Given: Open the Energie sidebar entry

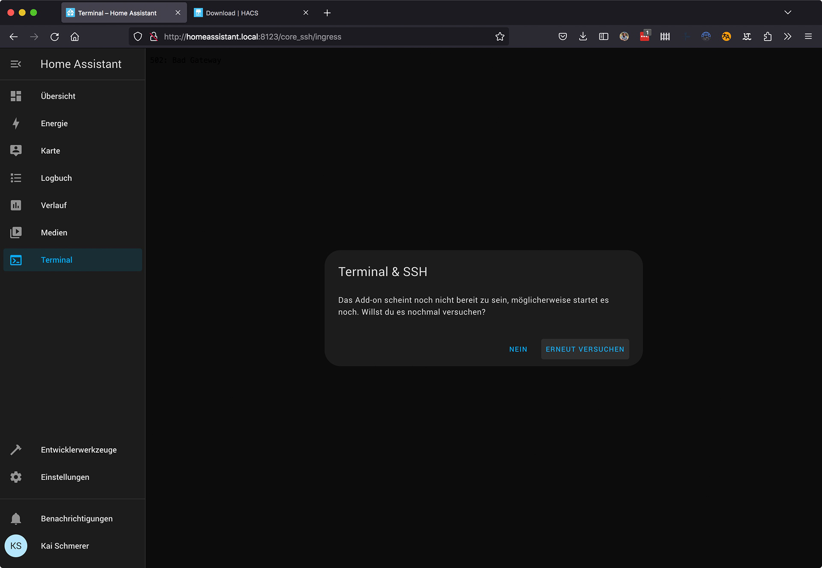Looking at the screenshot, I should click(x=54, y=123).
